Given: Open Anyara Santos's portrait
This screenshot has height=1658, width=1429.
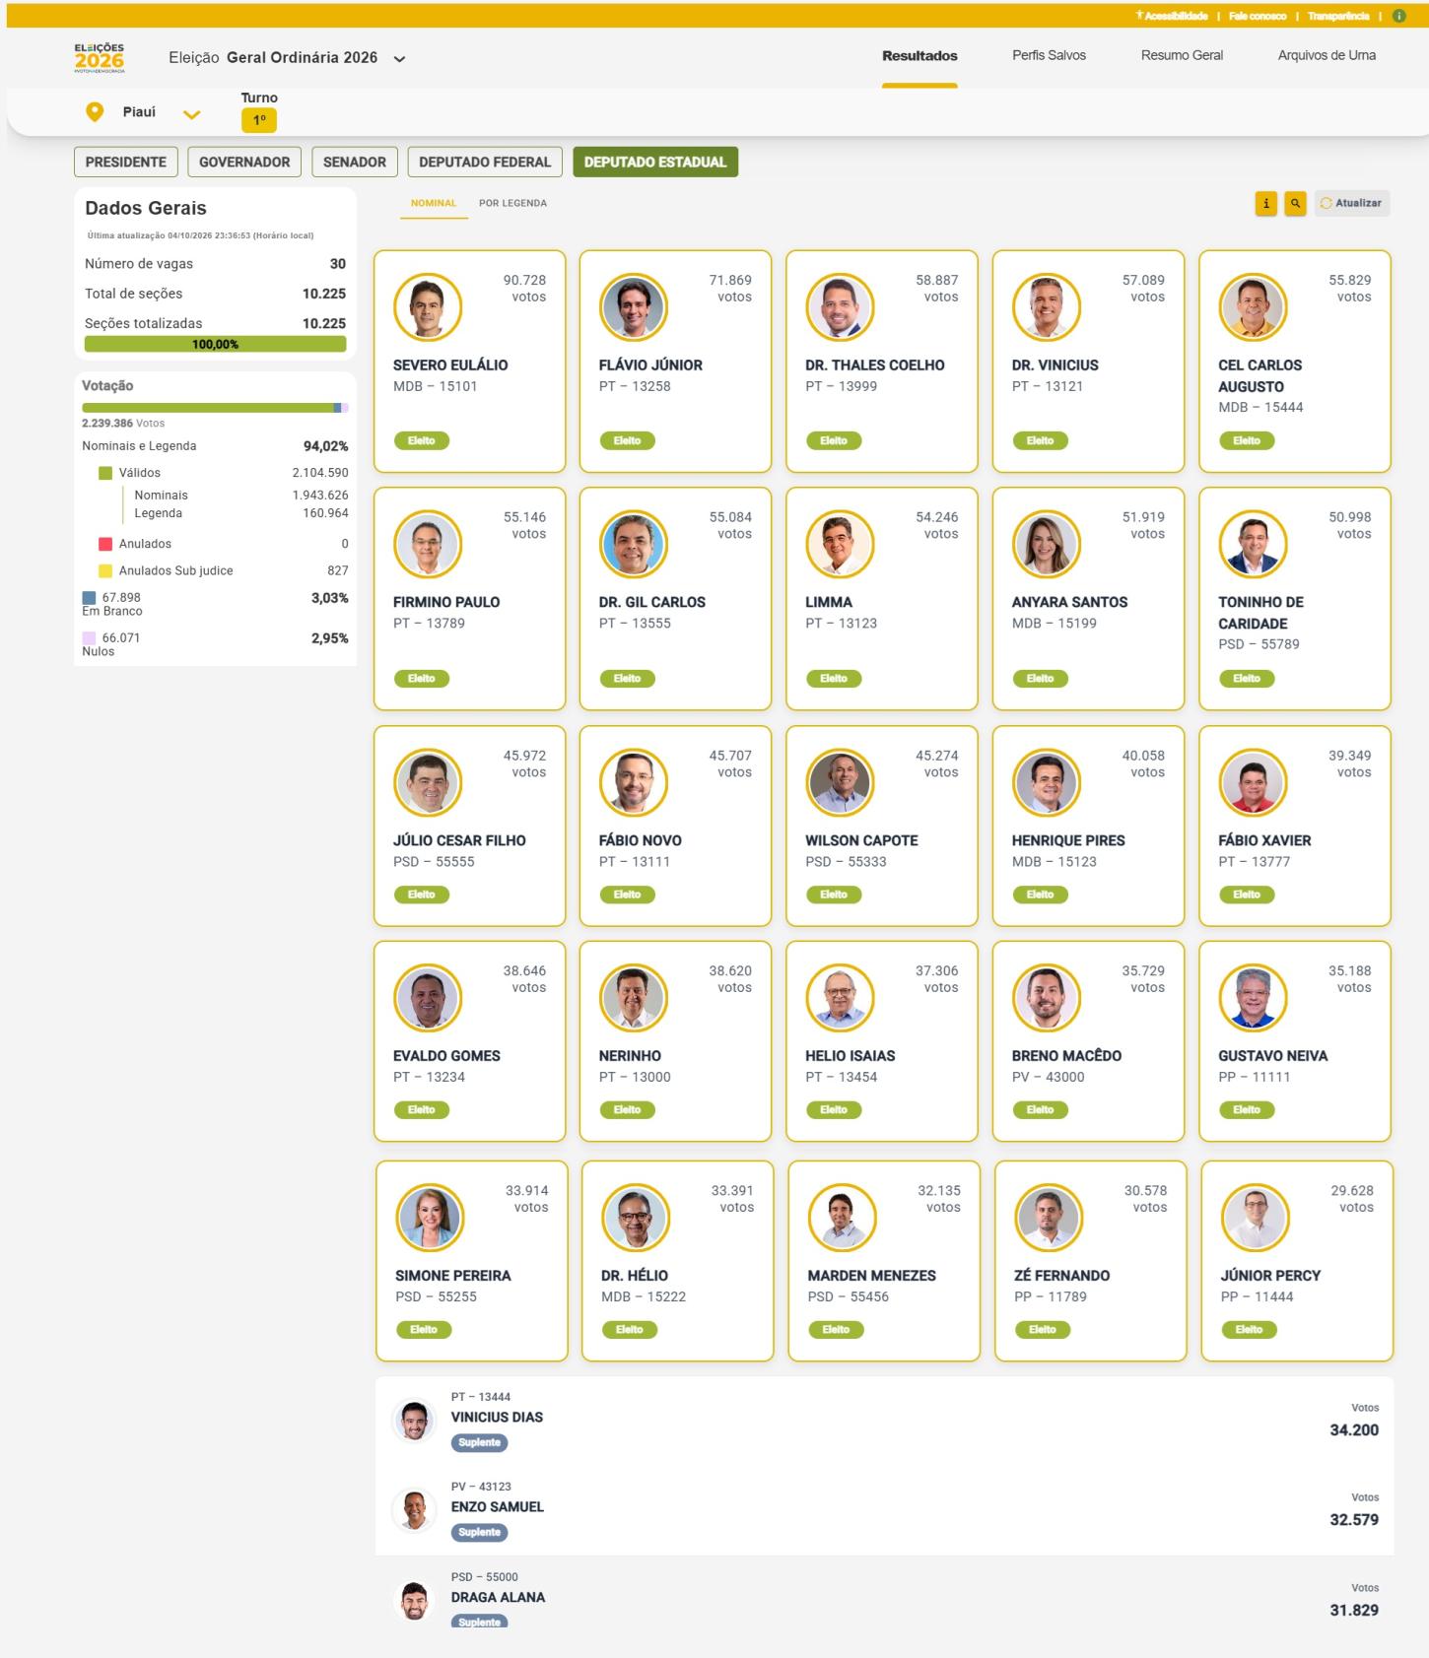Looking at the screenshot, I should (x=1047, y=544).
